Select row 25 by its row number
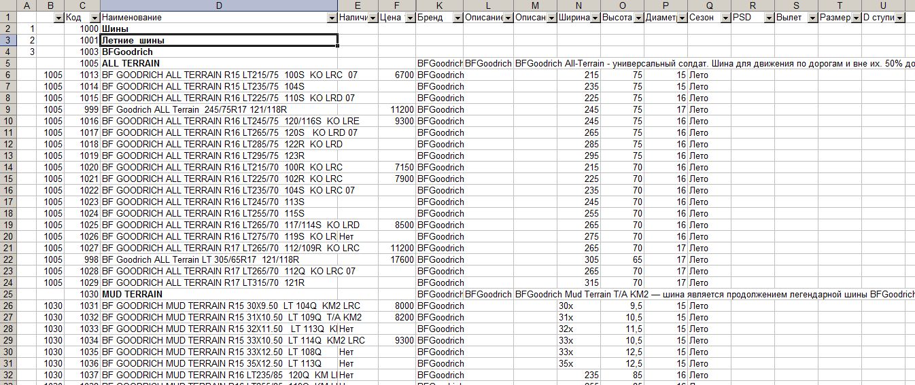This screenshot has height=385, width=915. click(7, 294)
